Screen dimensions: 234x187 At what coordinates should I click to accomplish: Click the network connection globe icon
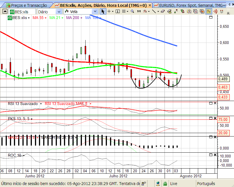click(x=158, y=184)
